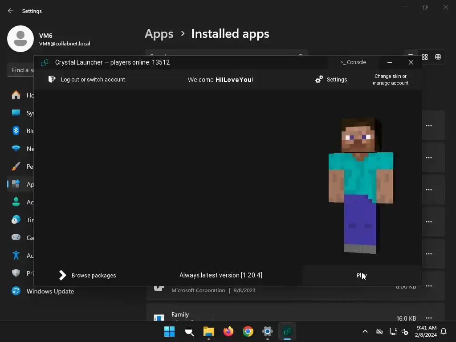Open Accounts section in Settings sidebar
This screenshot has height=342, width=456.
point(20,202)
